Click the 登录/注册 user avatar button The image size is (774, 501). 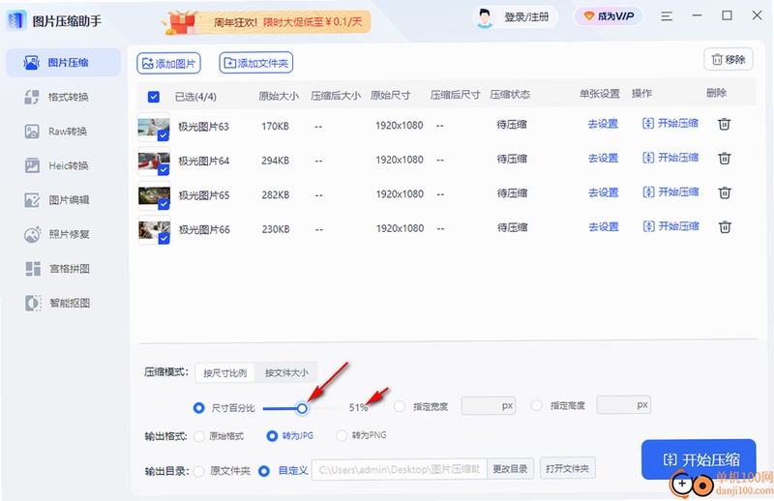tap(516, 17)
